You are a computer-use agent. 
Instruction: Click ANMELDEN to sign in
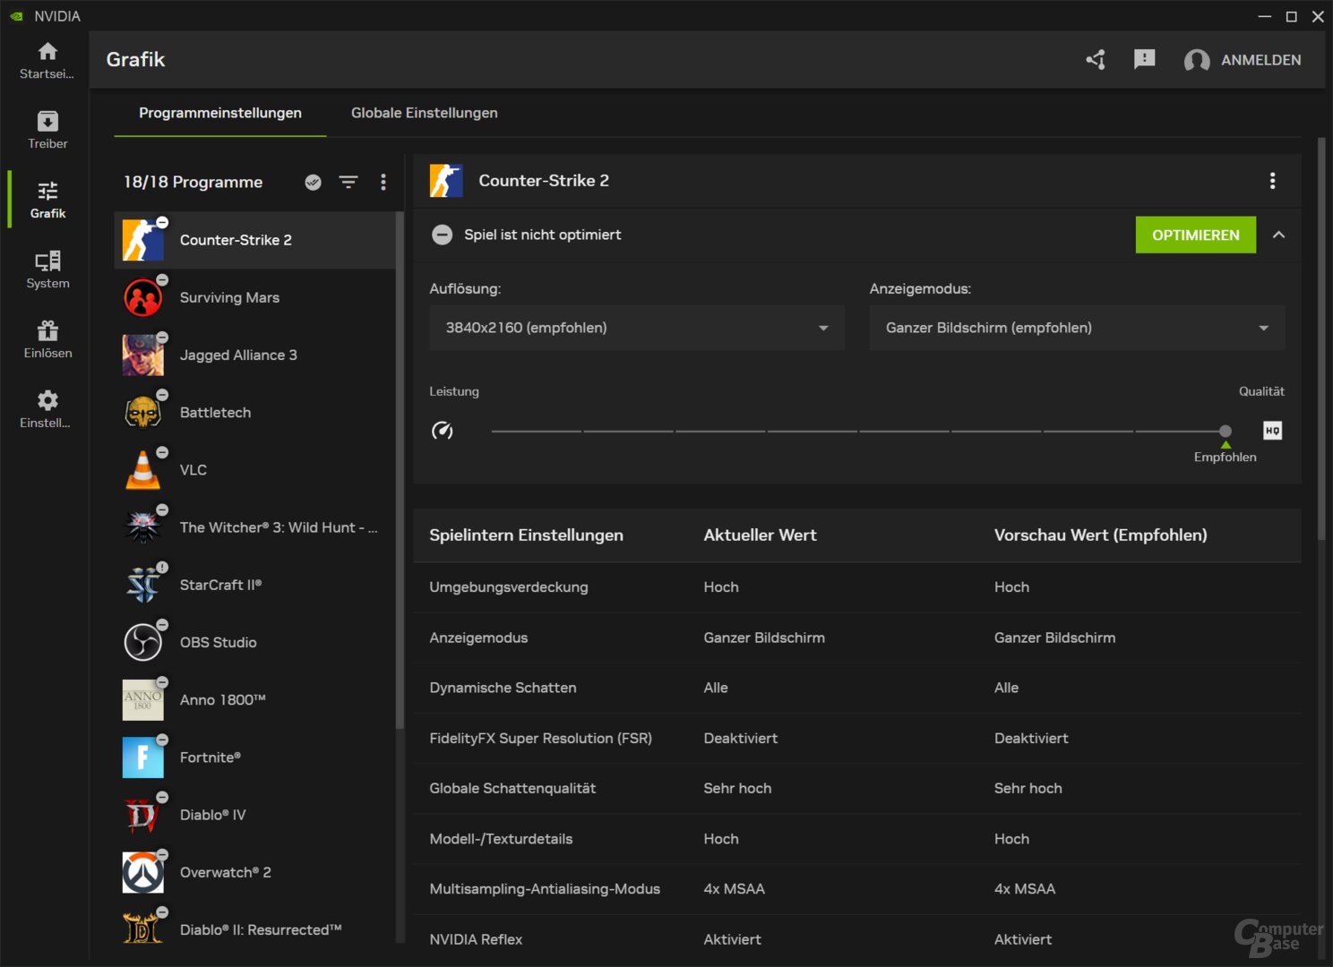[1260, 60]
